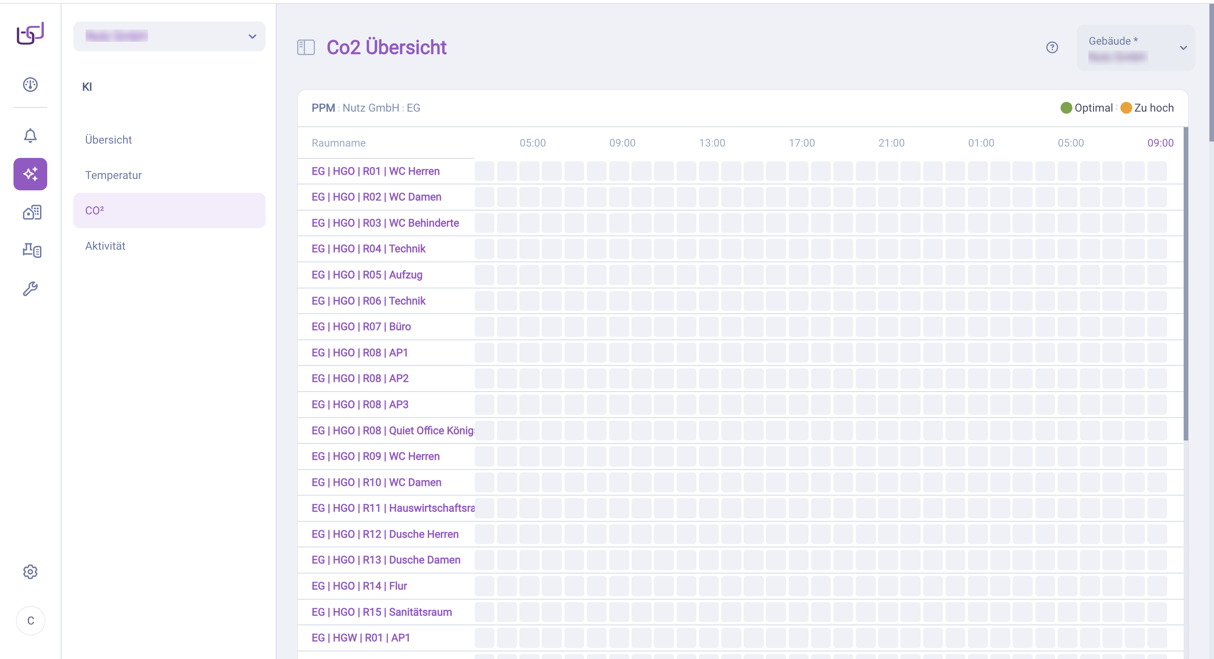Go to Übersicht menu item
Screen dimensions: 1214x659
coord(108,140)
